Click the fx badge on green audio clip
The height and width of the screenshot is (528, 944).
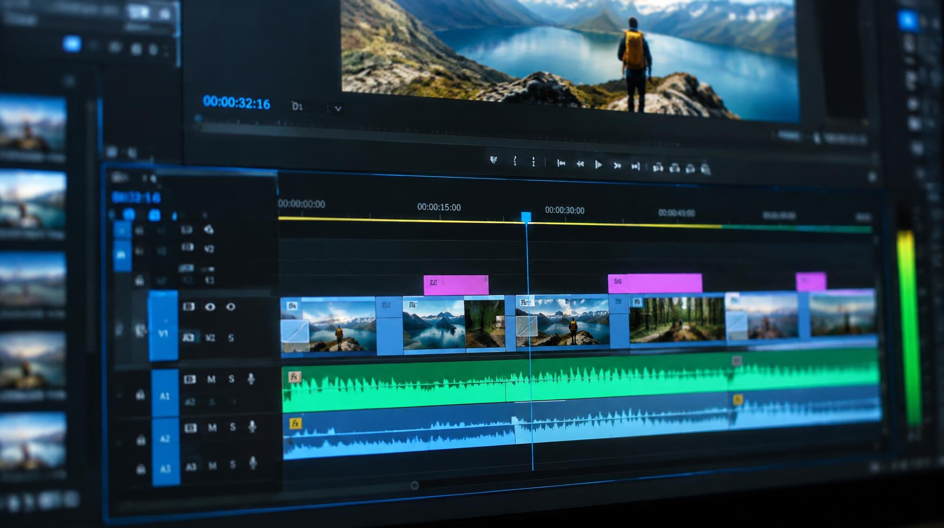[x=294, y=377]
